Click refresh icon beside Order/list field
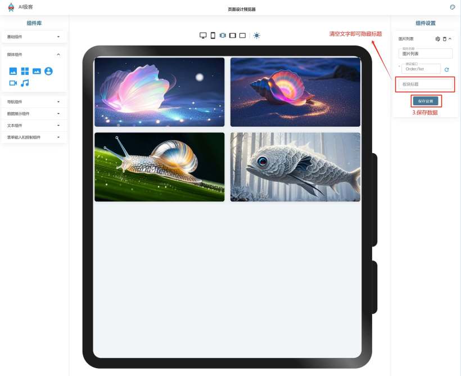The width and height of the screenshot is (461, 376). point(447,69)
